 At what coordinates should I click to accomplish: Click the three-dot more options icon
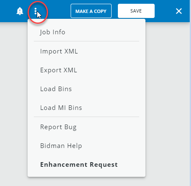click(36, 11)
